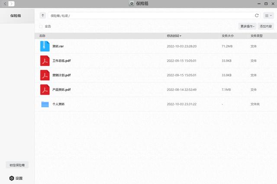
Task: Click the 产品资料.pdf file icon
Action: pos(45,90)
